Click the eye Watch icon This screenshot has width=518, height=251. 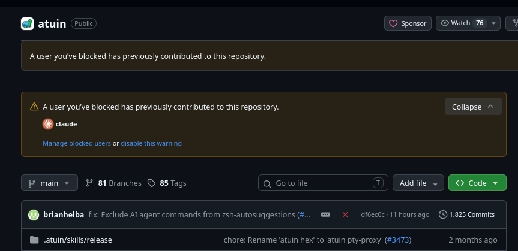coord(445,23)
